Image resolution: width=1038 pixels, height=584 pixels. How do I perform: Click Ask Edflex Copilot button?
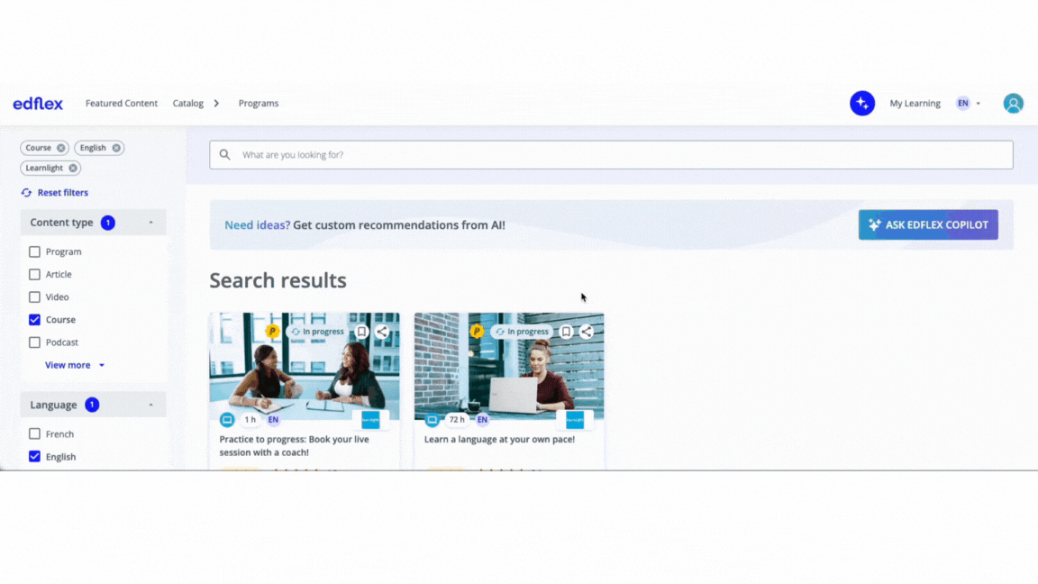pos(928,225)
